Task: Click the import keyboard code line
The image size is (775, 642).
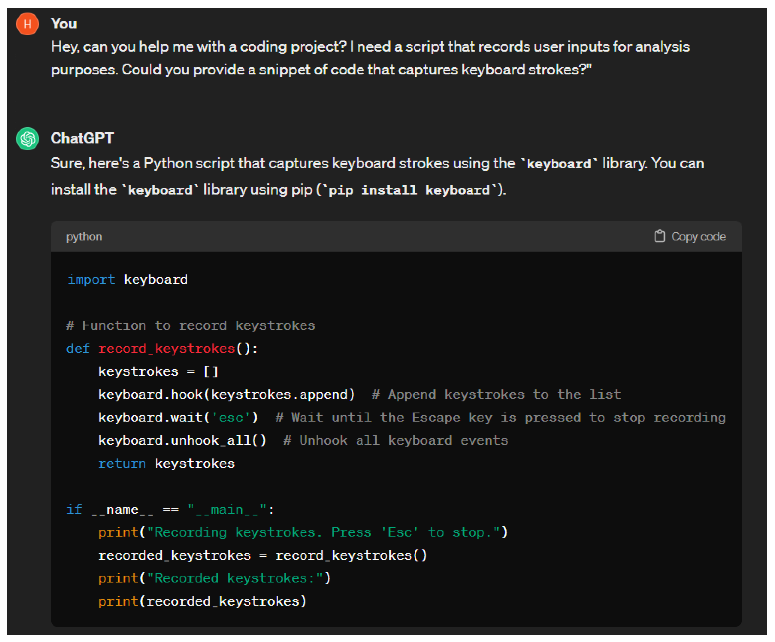Action: tap(127, 279)
